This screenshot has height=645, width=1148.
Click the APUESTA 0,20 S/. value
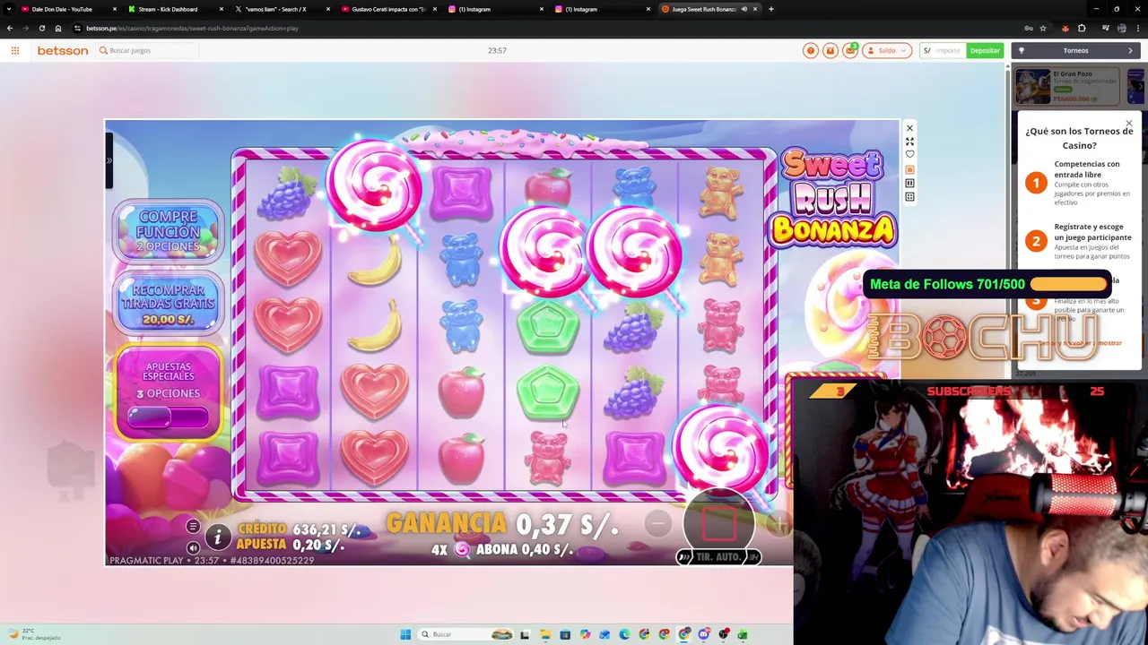tap(290, 545)
